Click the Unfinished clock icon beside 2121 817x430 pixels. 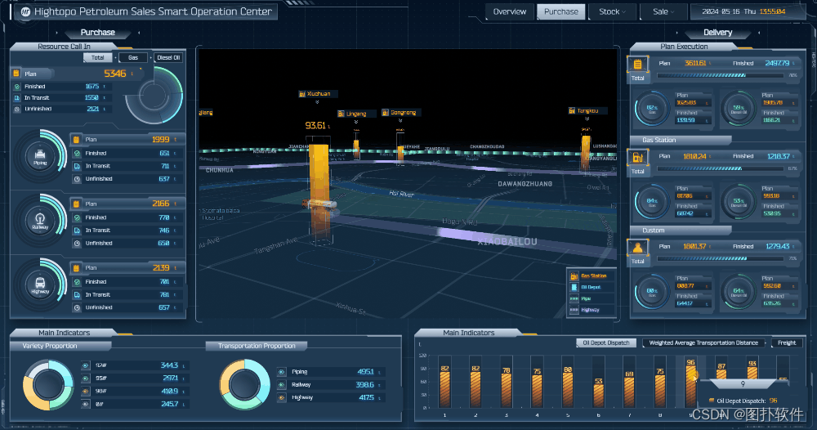[16, 109]
